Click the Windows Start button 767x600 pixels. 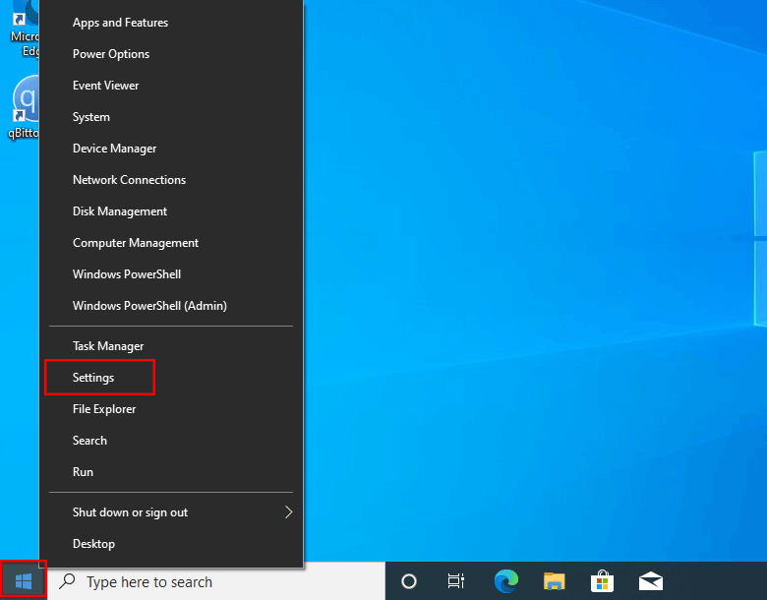tap(24, 581)
